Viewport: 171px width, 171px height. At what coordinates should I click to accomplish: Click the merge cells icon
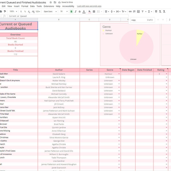point(98,11)
